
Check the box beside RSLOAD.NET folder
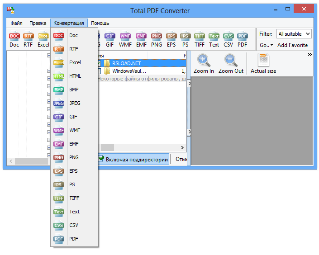tap(99, 63)
